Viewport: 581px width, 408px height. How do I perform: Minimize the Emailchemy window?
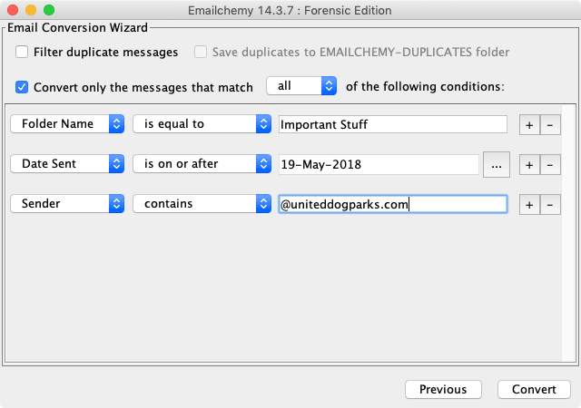[31, 10]
